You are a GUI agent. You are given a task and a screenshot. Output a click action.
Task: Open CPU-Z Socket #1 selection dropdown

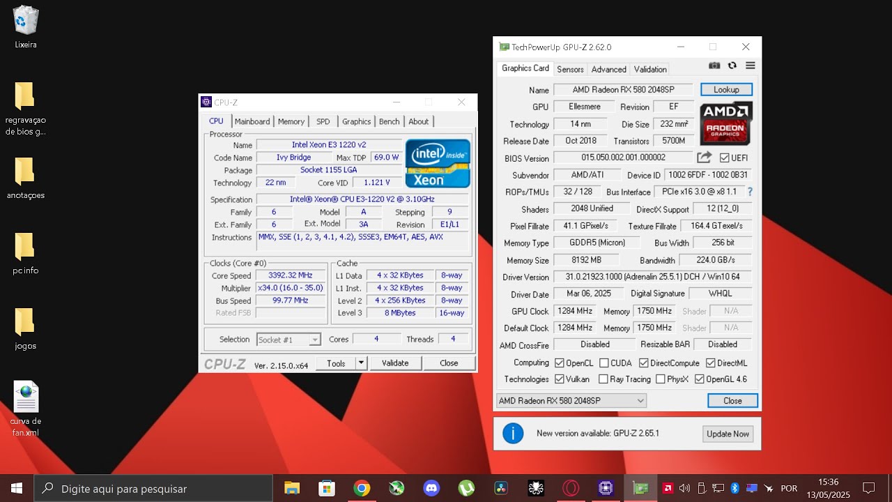pyautogui.click(x=289, y=340)
